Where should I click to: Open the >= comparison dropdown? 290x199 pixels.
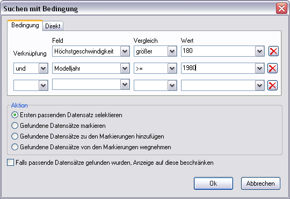[x=172, y=68]
